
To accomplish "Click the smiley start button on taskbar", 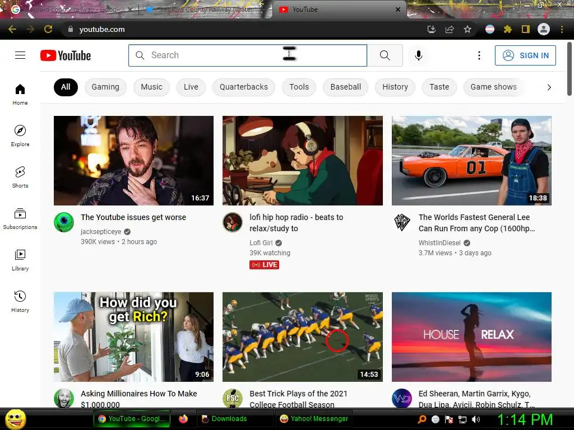I will tap(15, 419).
